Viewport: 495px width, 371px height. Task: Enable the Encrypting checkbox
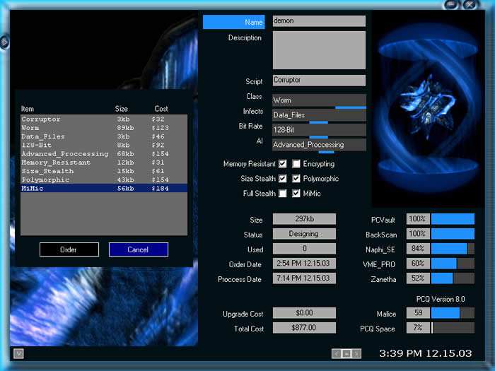pyautogui.click(x=296, y=164)
